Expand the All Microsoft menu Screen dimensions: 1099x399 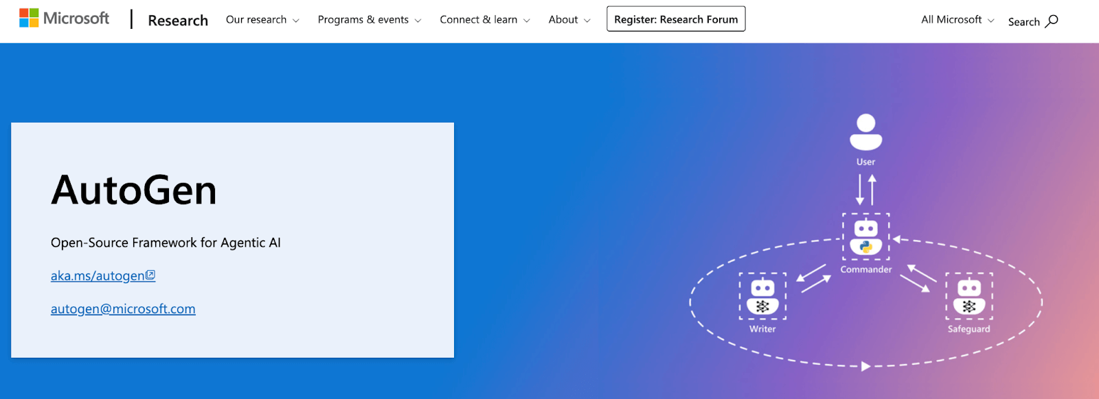[x=957, y=20]
